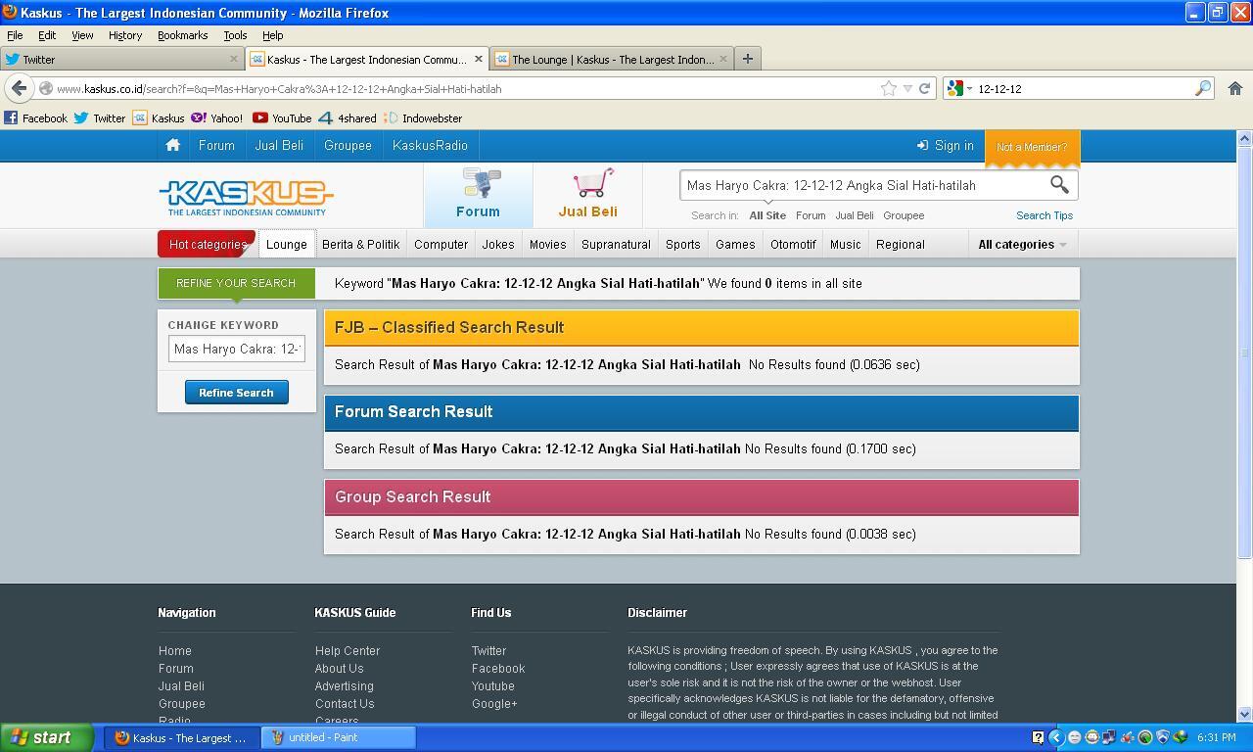Open Berita & Politik category
1253x752 pixels.
360,244
